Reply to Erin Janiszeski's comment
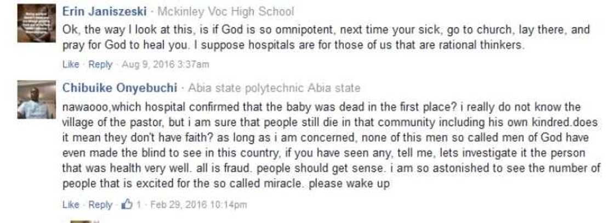The image size is (614, 223). pyautogui.click(x=100, y=64)
